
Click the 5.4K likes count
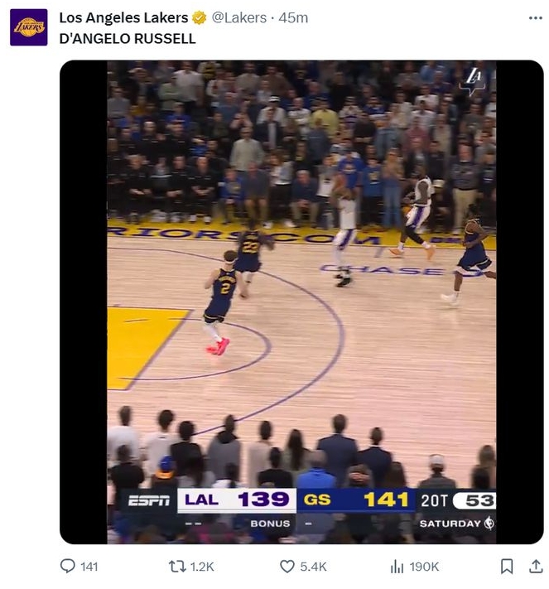[x=313, y=567]
